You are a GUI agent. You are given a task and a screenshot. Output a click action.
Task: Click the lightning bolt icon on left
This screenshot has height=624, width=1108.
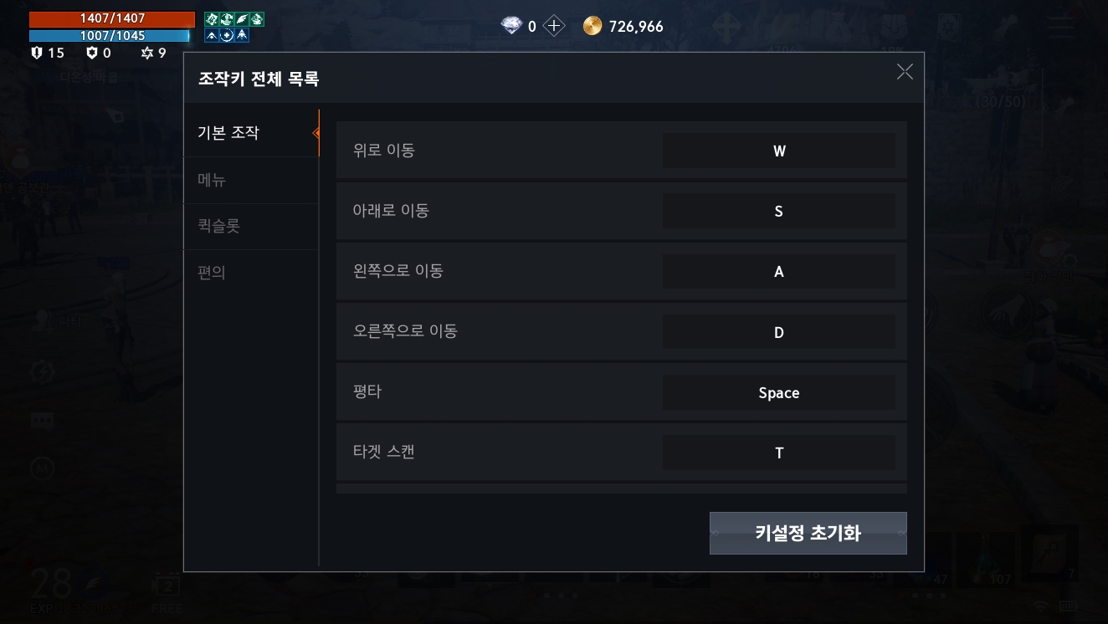(42, 371)
